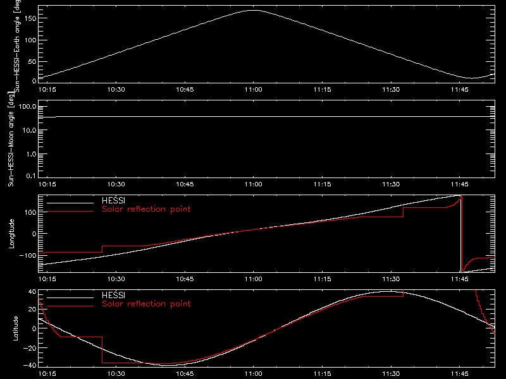Click 11:45 label under Longitude plot
The image size is (506, 379).
point(460,279)
